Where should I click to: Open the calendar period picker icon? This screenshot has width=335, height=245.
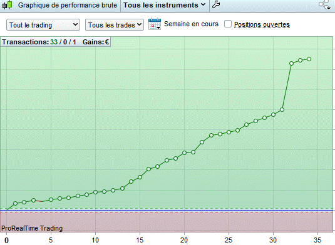155,24
